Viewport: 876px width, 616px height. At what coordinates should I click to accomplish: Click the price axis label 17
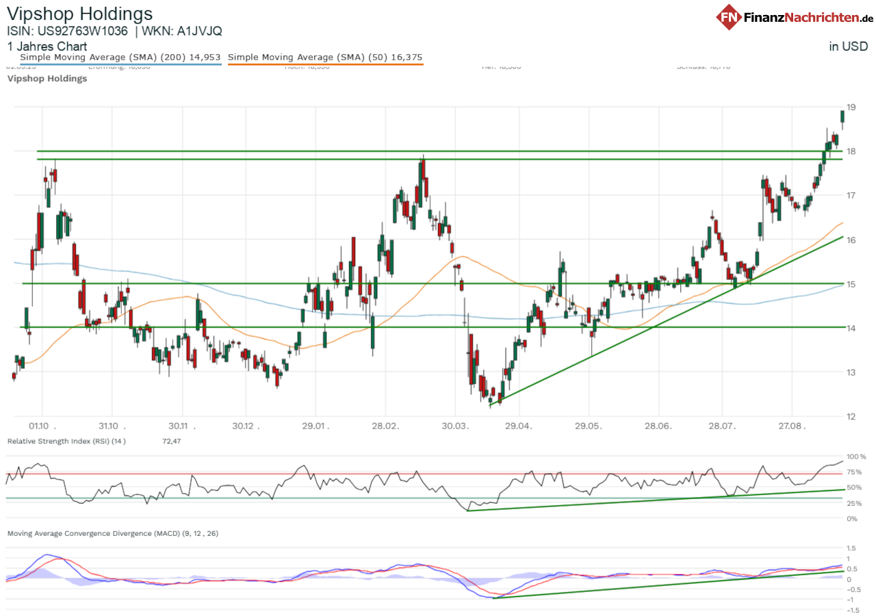[851, 196]
